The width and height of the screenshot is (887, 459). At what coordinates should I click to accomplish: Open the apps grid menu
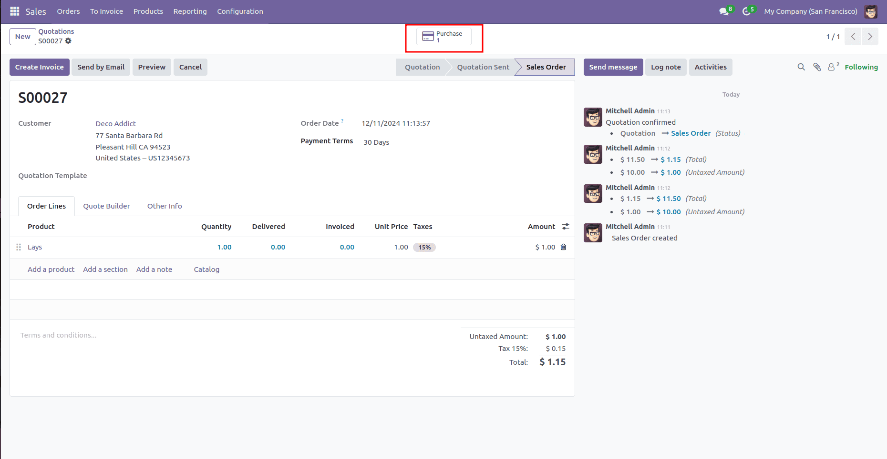point(14,11)
